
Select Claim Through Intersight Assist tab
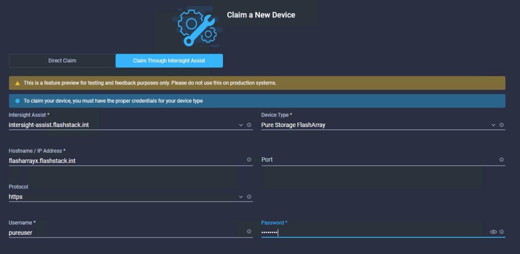(x=169, y=61)
